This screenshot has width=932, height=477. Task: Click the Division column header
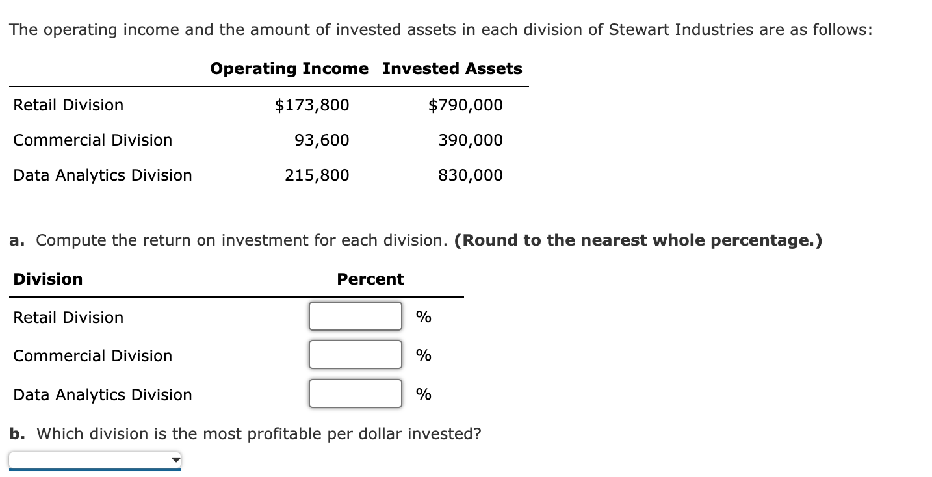[x=47, y=279]
